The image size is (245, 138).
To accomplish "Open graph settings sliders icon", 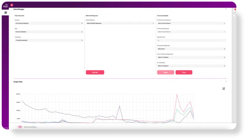I will pyautogui.click(x=224, y=89).
